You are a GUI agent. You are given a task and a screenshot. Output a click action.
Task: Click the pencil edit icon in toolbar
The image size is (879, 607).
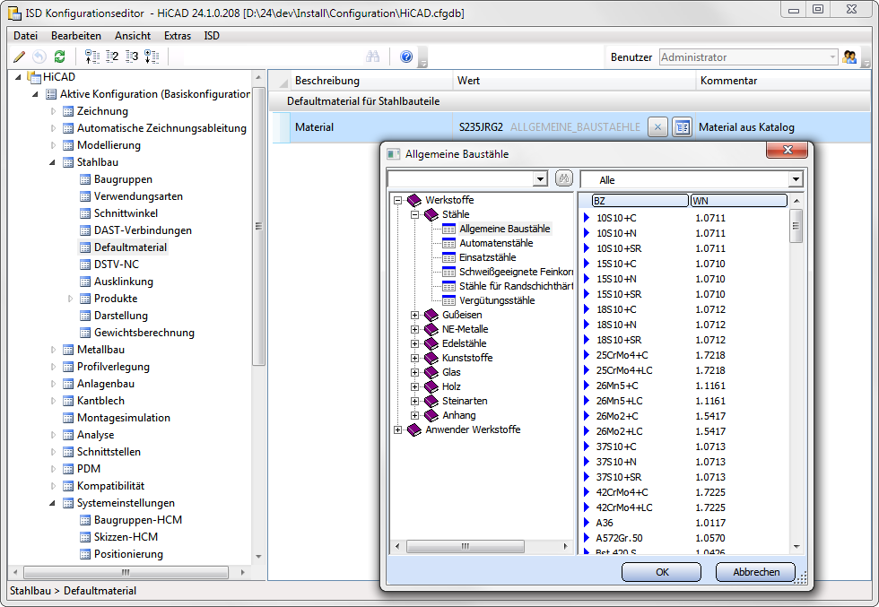point(19,56)
